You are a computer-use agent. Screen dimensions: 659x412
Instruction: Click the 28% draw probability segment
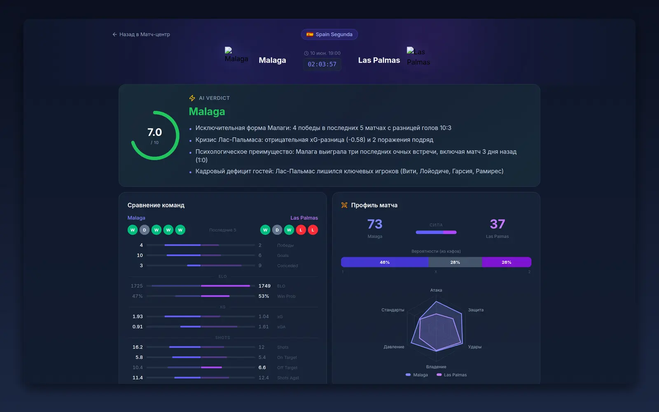click(455, 262)
